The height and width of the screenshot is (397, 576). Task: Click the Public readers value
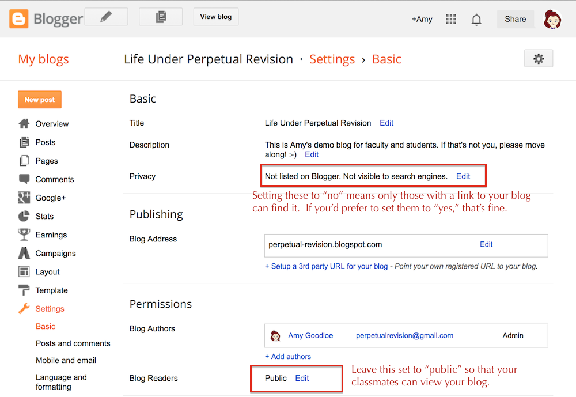pyautogui.click(x=275, y=378)
